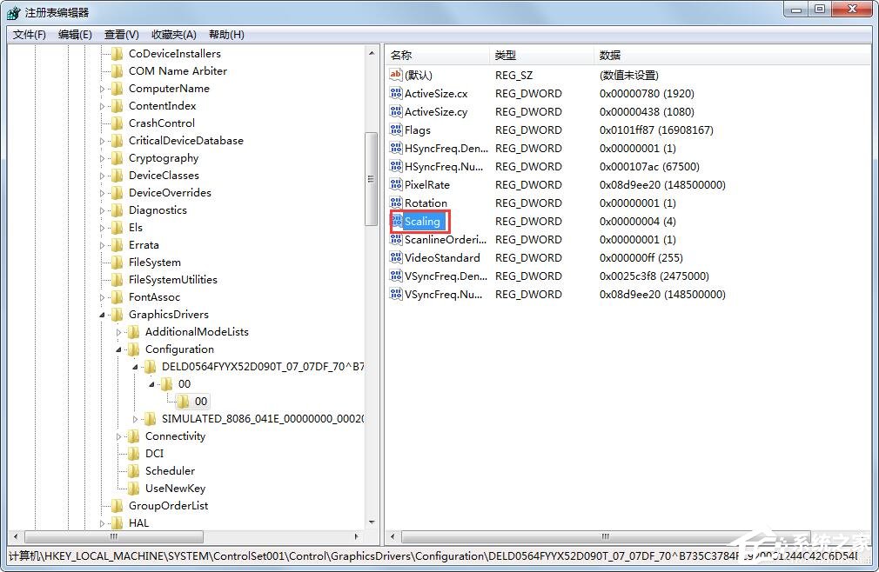Click the Flags value icon
The width and height of the screenshot is (879, 572).
396,130
